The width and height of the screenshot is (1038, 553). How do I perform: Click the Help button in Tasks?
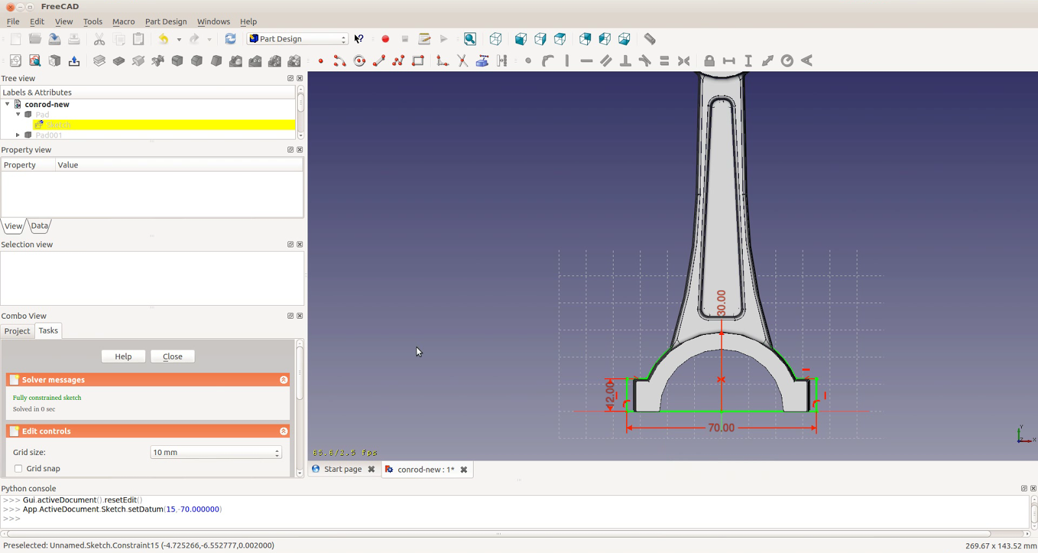tap(123, 356)
